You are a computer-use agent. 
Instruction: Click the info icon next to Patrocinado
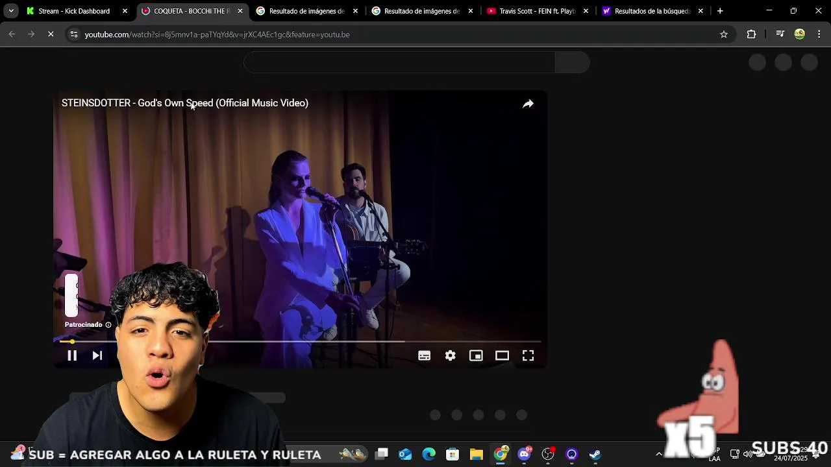(x=108, y=325)
